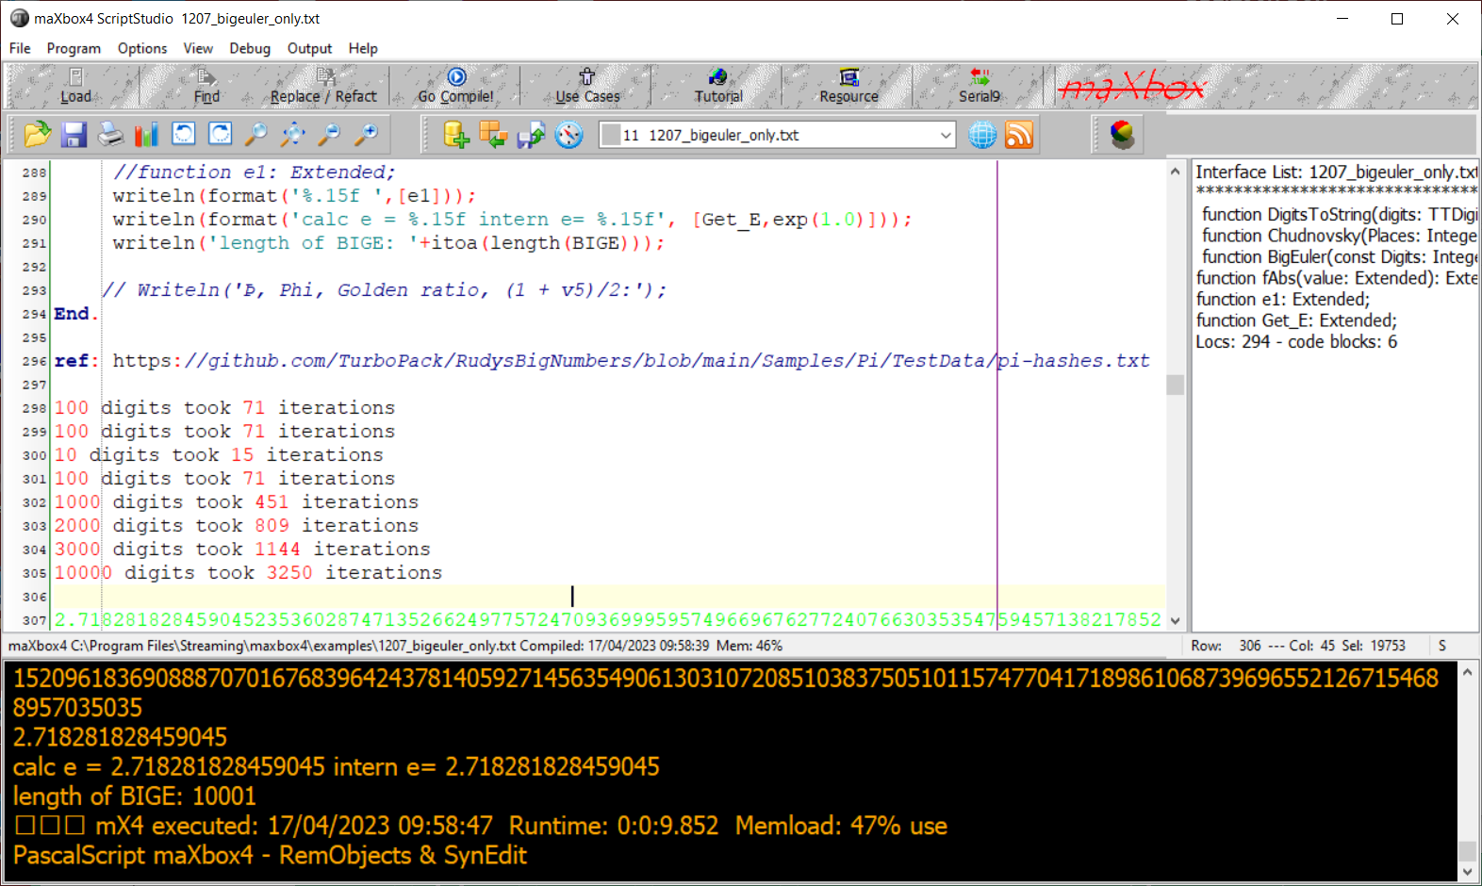
Task: Save the script with the floppy disk icon
Action: [x=74, y=135]
